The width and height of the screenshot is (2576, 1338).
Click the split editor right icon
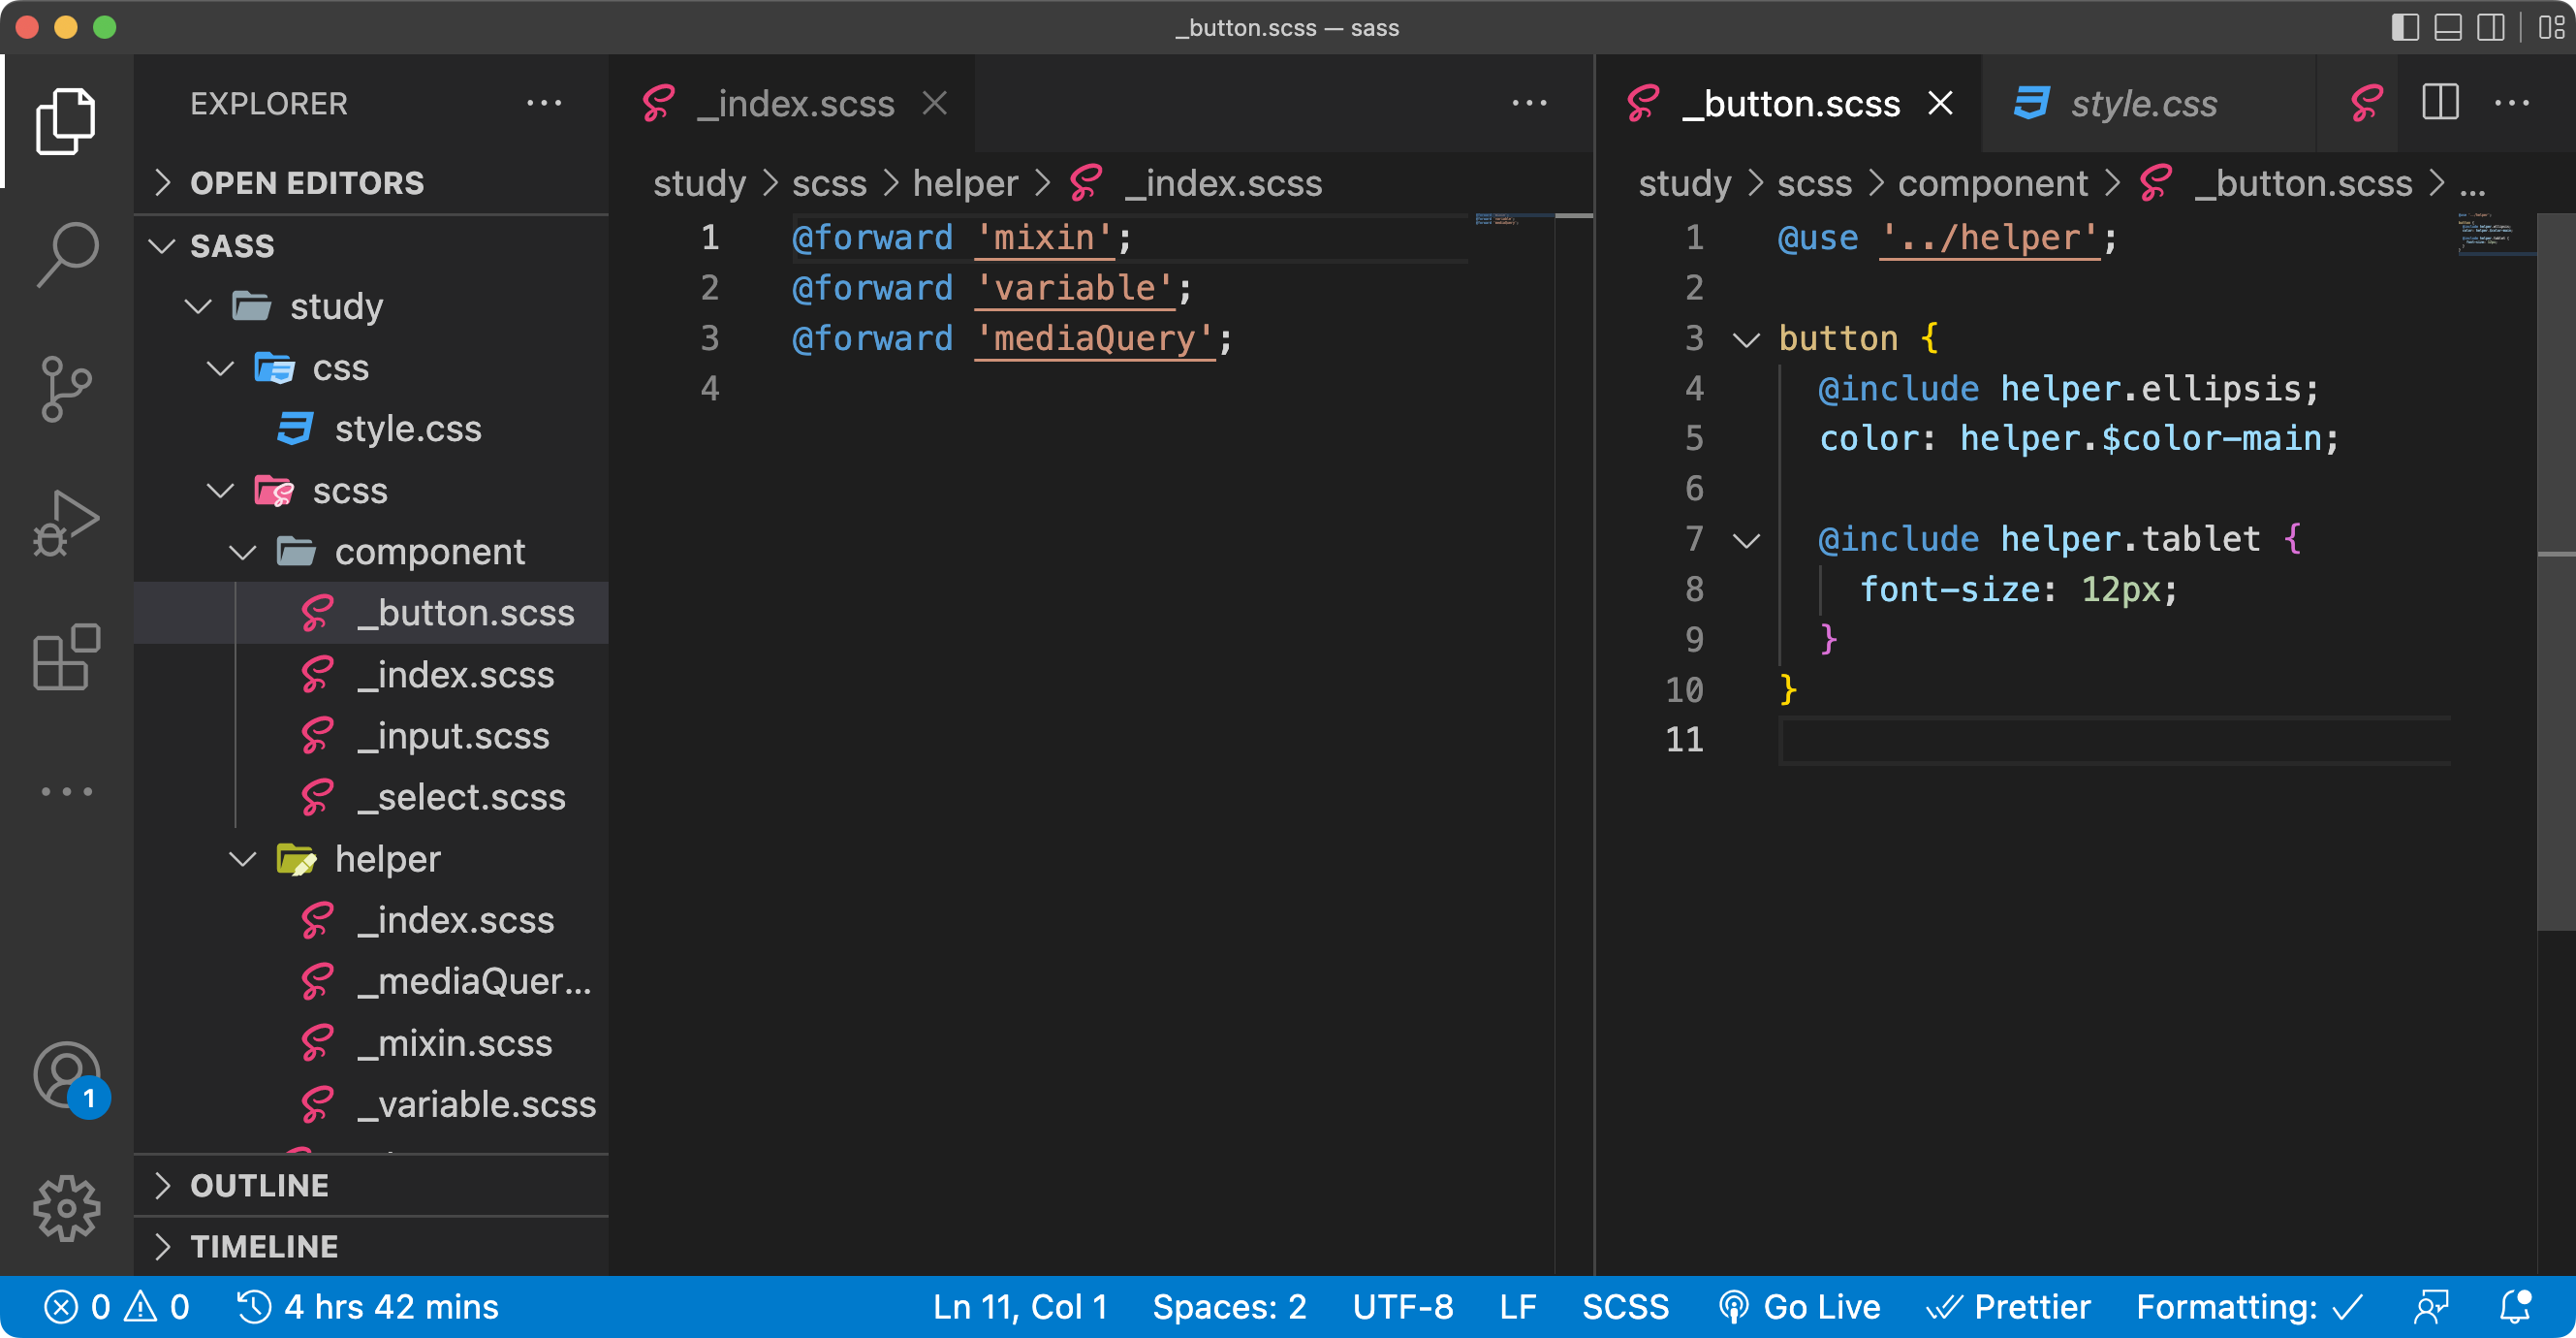click(x=2440, y=103)
